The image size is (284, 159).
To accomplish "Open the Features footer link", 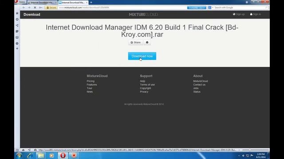I will (x=92, y=85).
